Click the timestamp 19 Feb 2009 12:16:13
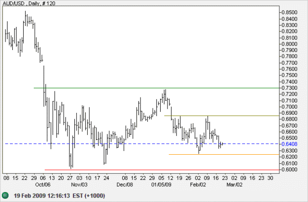 click(x=42, y=196)
